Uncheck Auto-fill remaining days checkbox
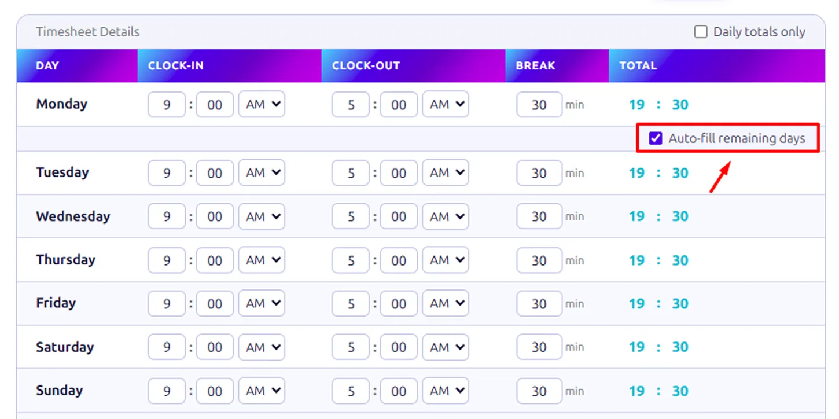The image size is (839, 419). [656, 138]
